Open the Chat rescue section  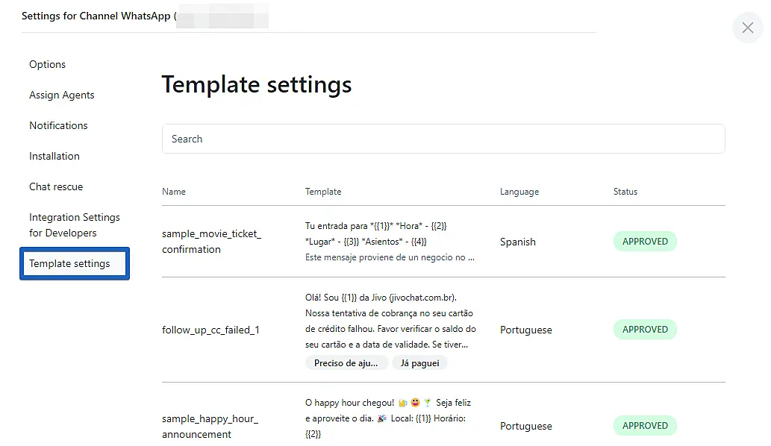click(x=56, y=186)
